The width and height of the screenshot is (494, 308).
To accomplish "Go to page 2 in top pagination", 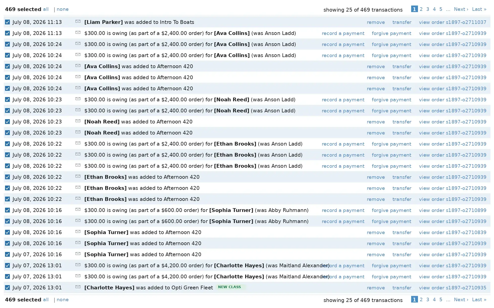I will (x=421, y=9).
